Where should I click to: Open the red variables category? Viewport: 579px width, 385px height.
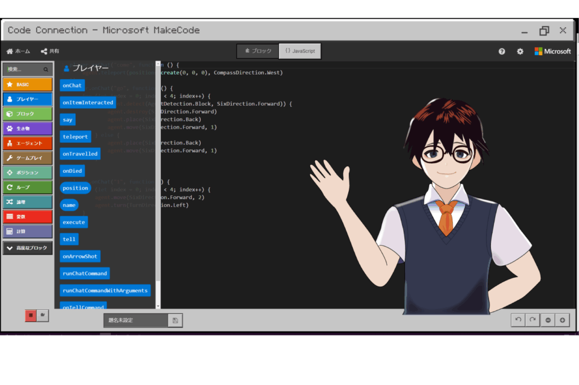[28, 216]
